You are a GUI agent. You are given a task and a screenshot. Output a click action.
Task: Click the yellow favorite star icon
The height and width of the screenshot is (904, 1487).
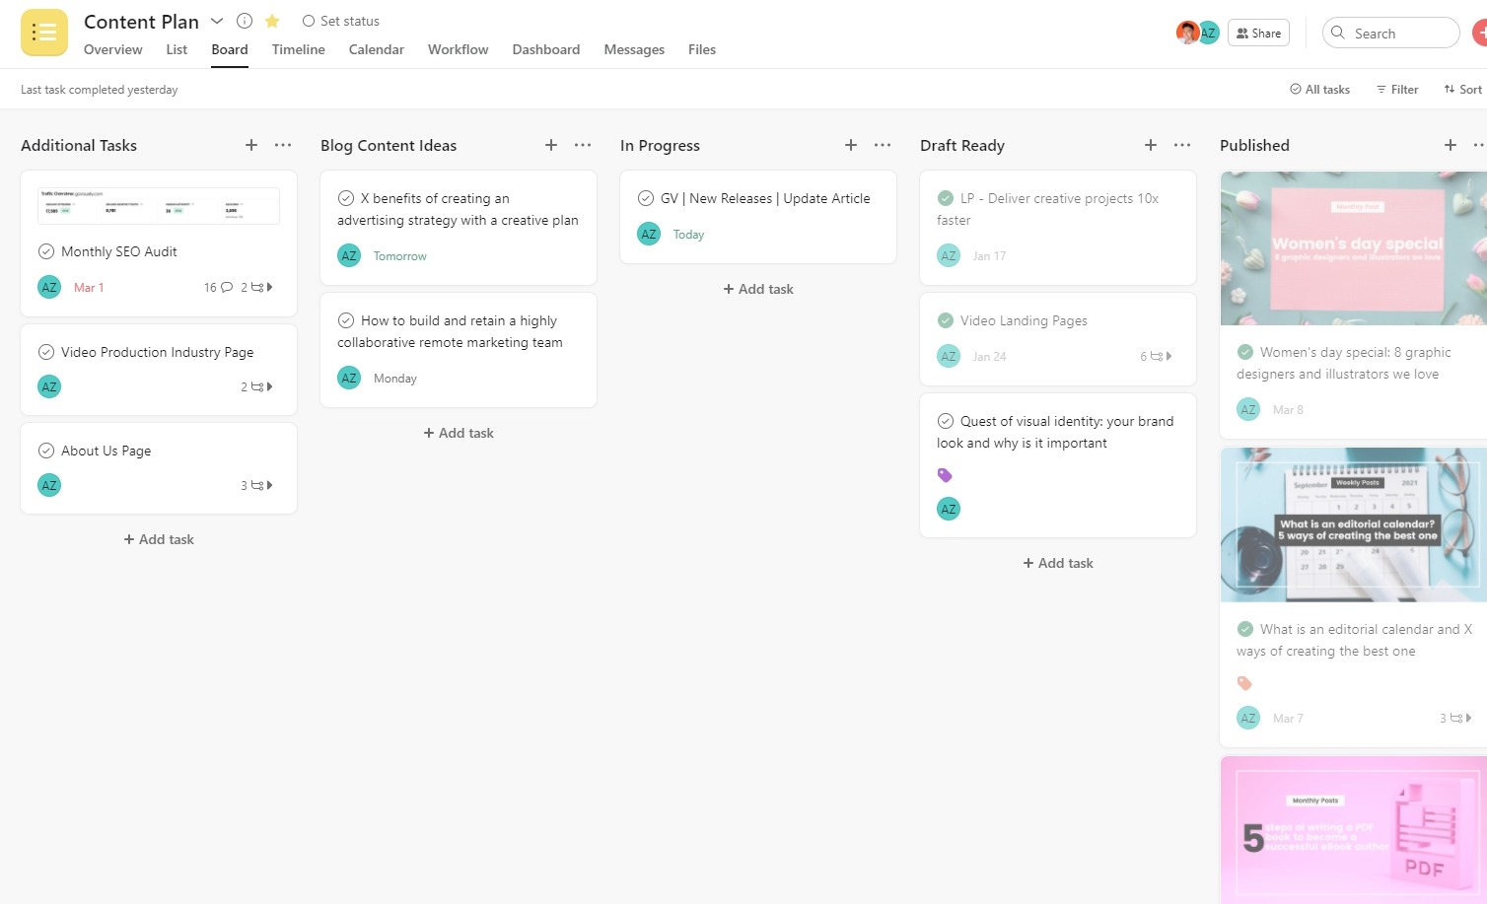pos(272,21)
